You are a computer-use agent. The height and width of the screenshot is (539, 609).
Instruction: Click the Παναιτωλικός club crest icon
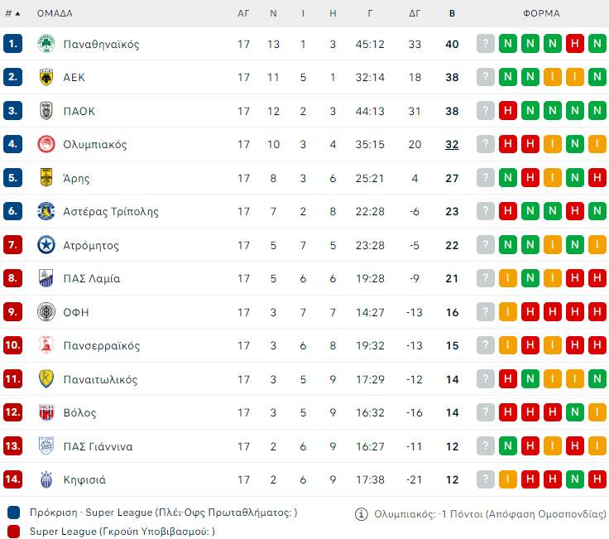(46, 379)
